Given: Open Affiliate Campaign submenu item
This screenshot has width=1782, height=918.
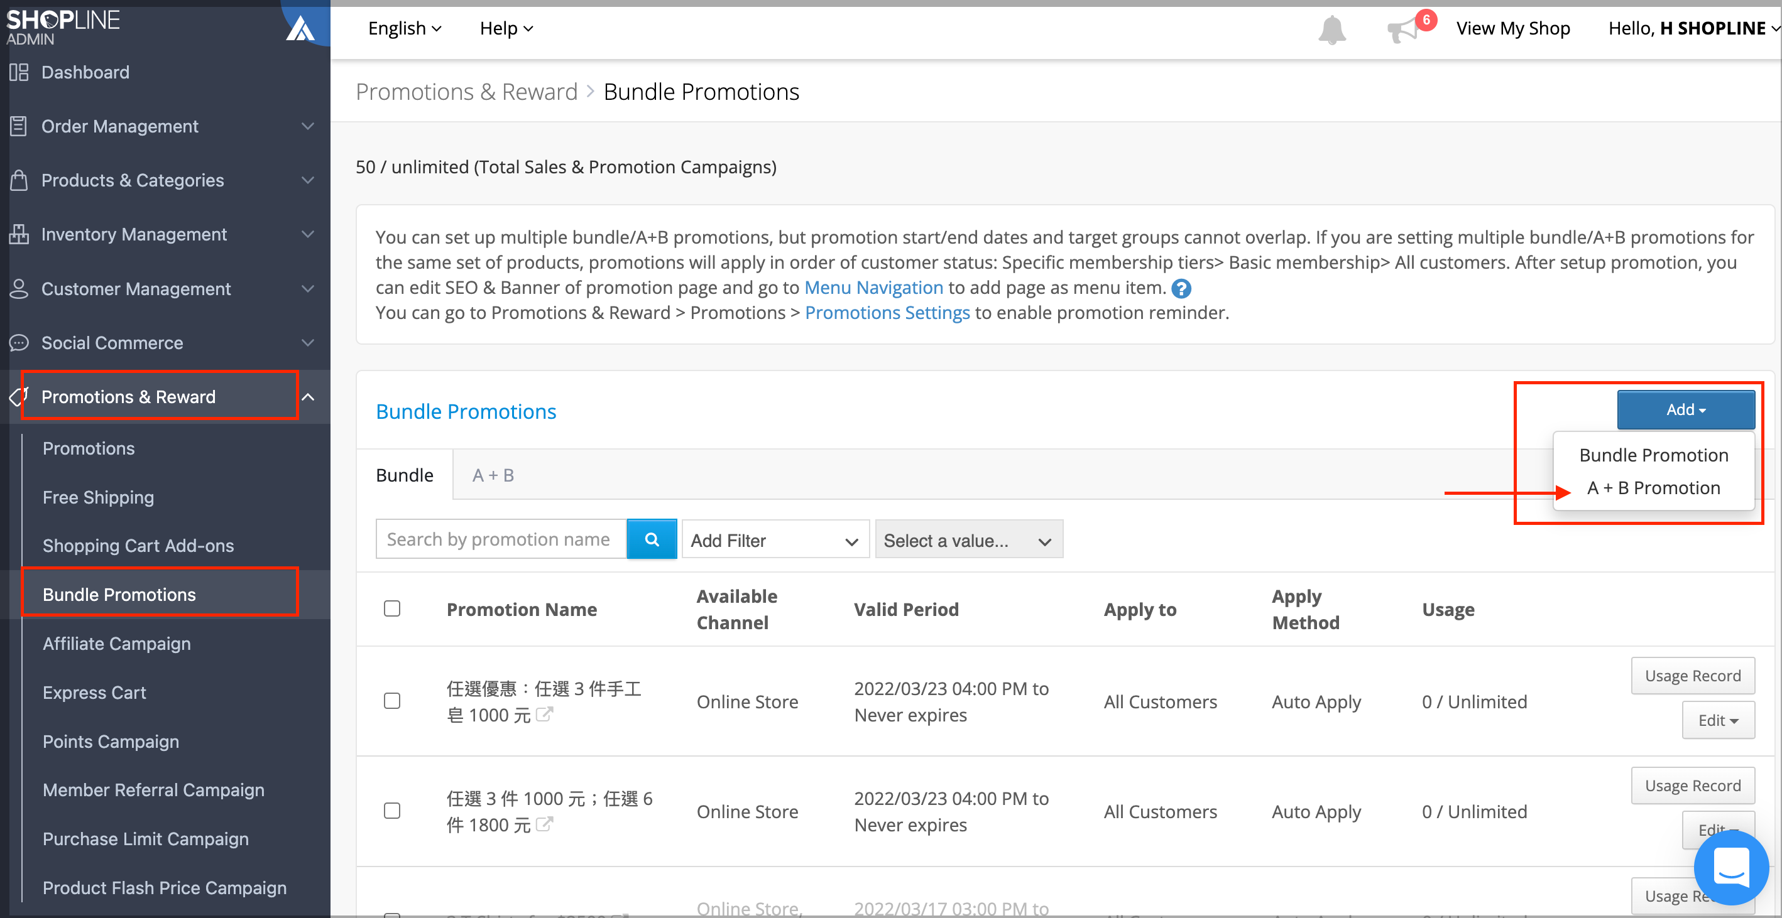Looking at the screenshot, I should [116, 644].
